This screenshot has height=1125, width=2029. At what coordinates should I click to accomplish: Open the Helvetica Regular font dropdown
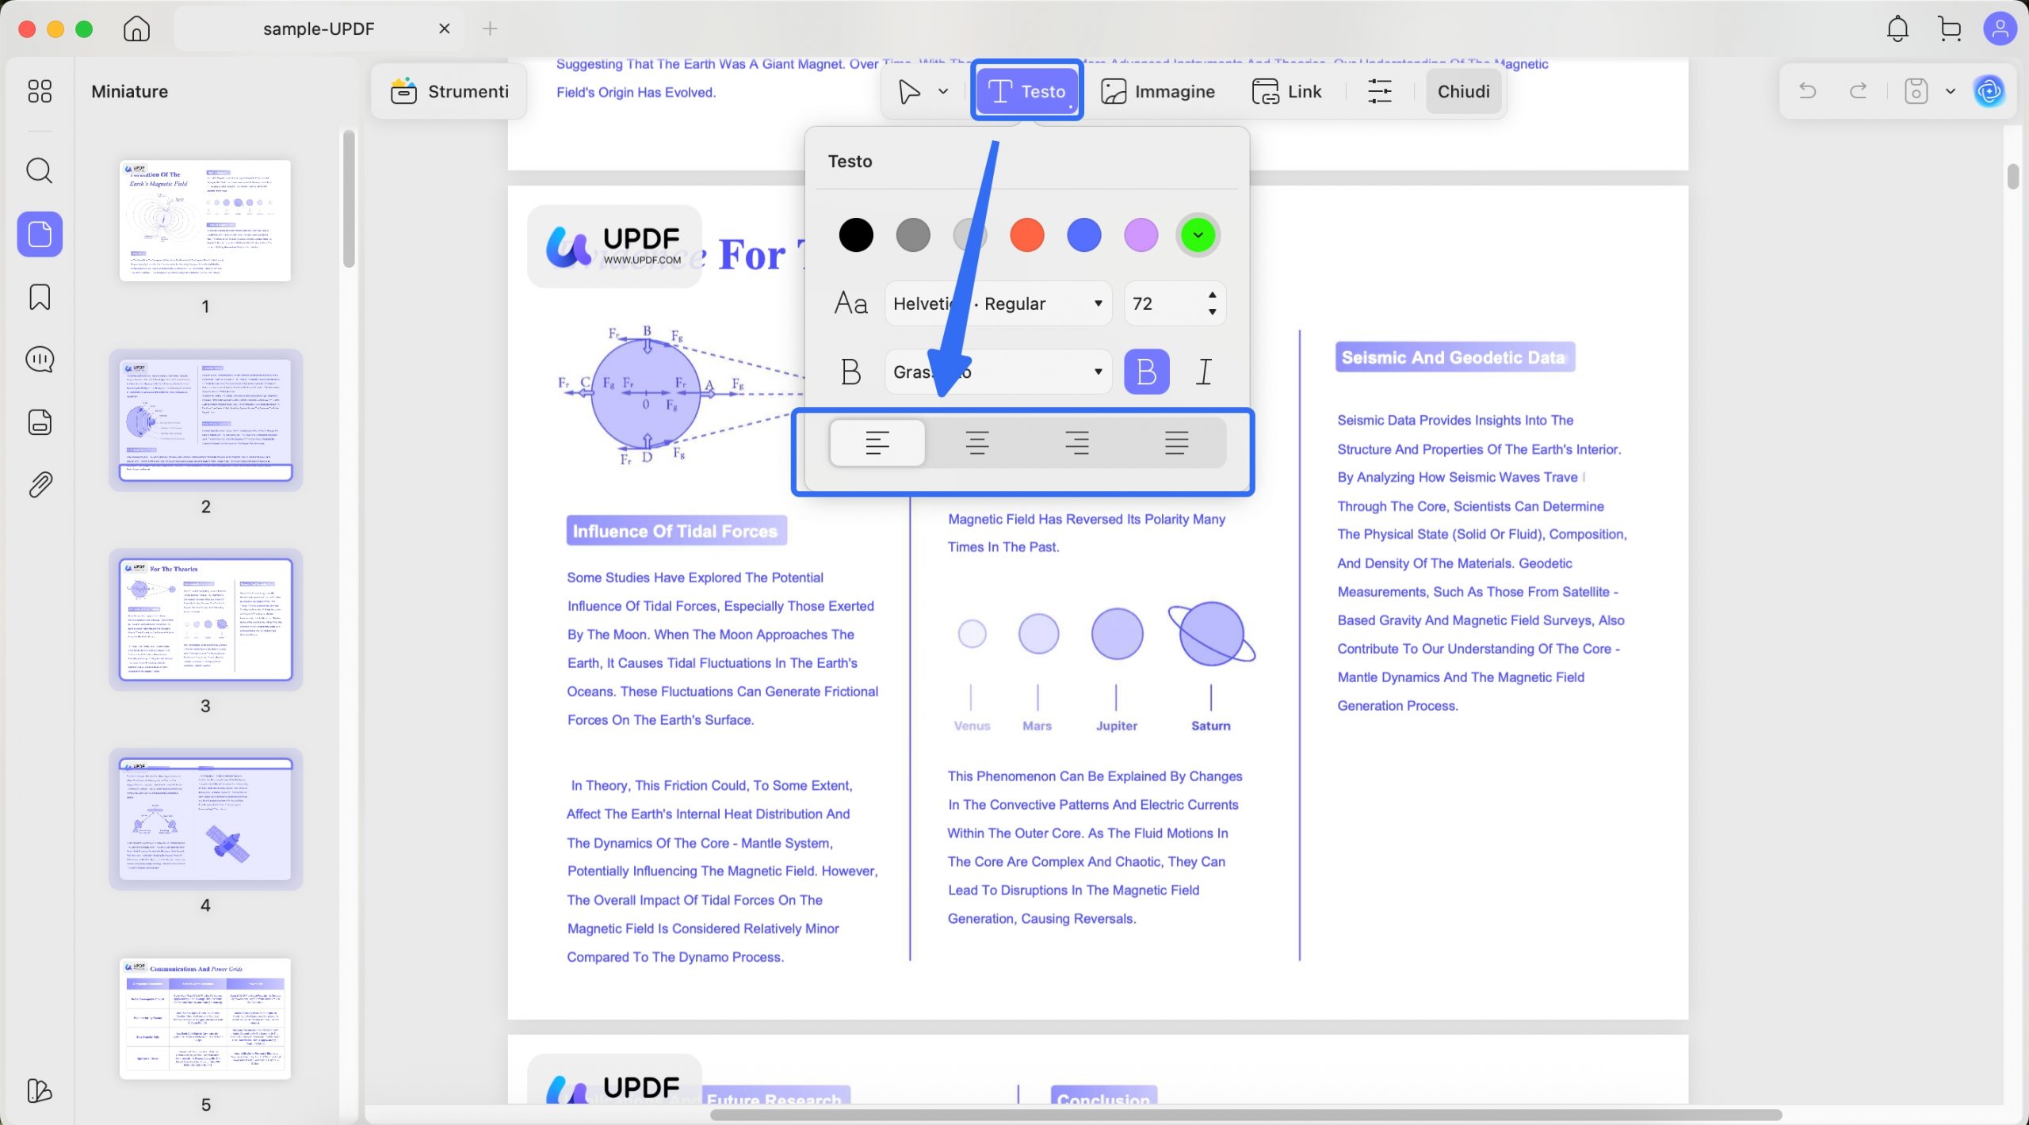997,303
